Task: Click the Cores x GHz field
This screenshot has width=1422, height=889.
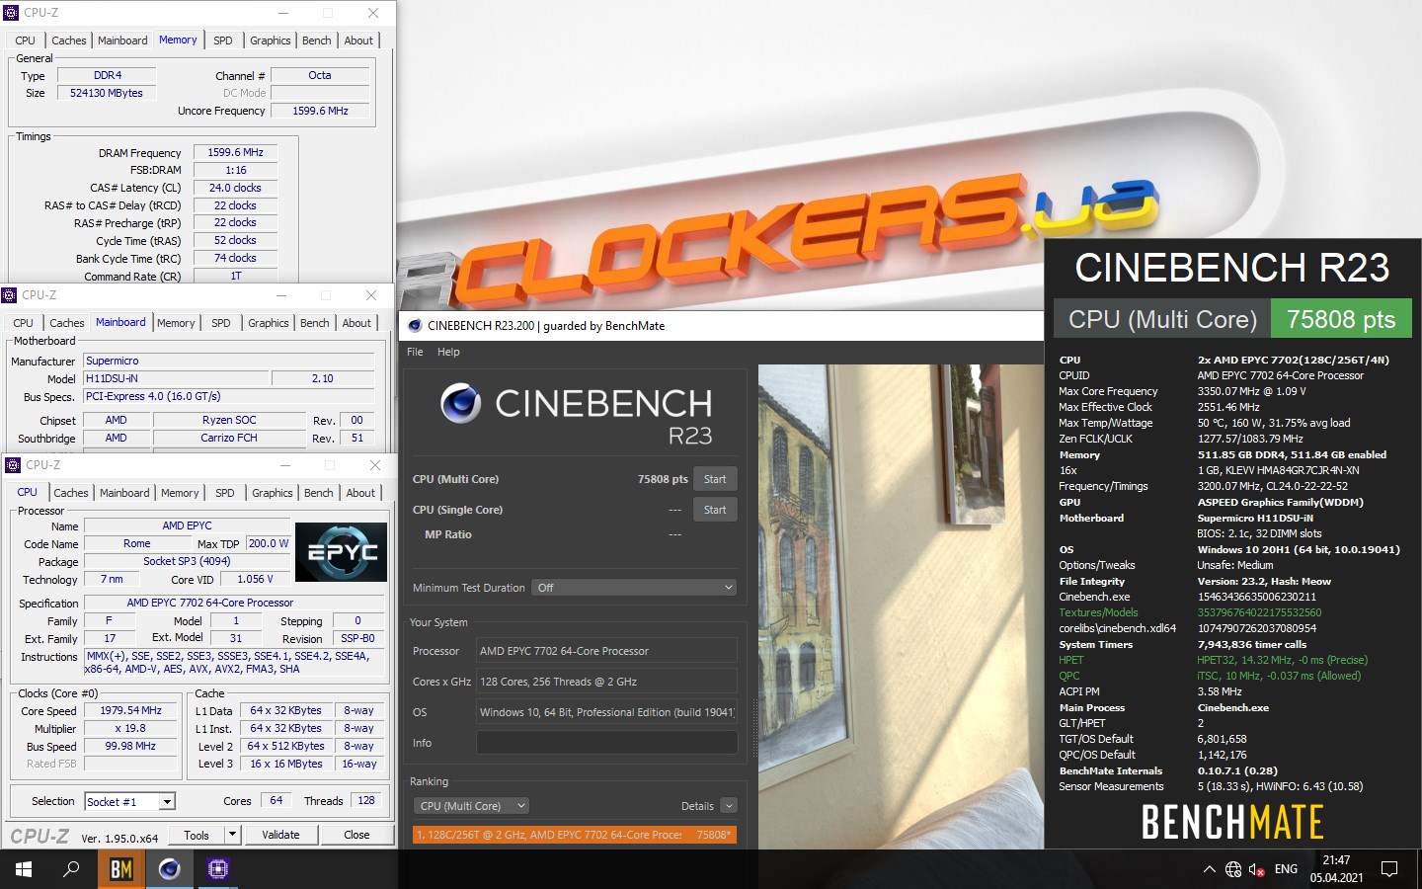Action: [606, 682]
